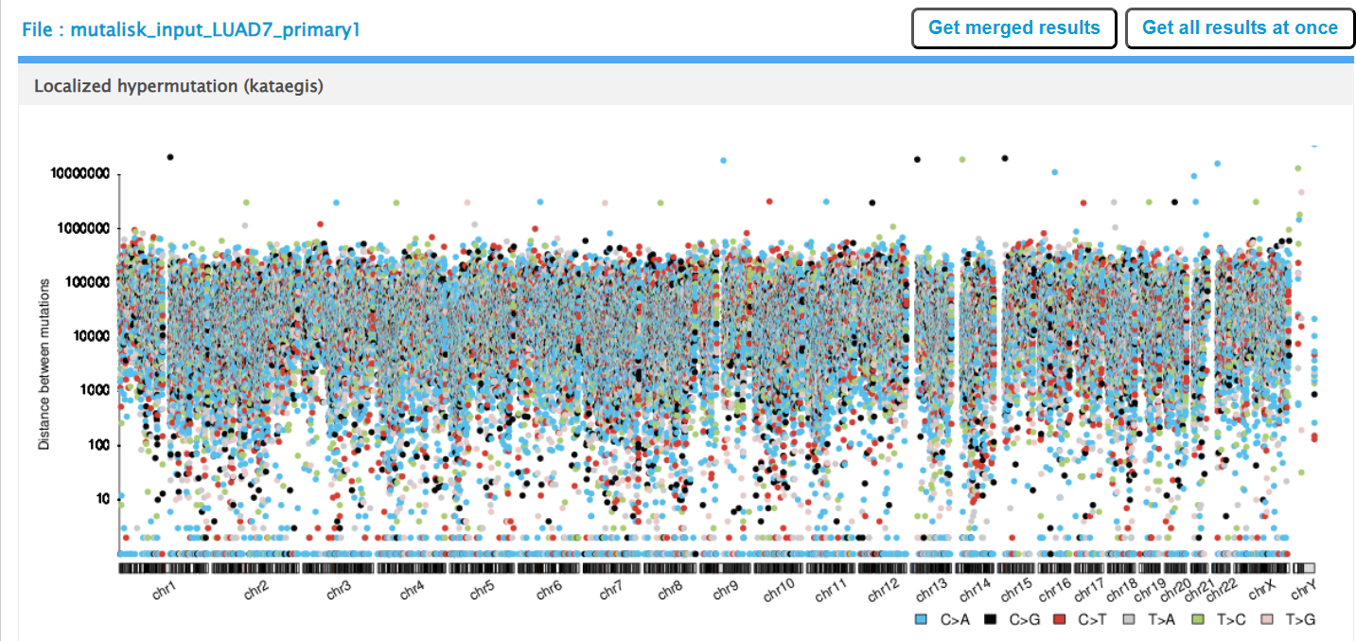
Task: Click the chrX chromosome label
Action: 1261,591
